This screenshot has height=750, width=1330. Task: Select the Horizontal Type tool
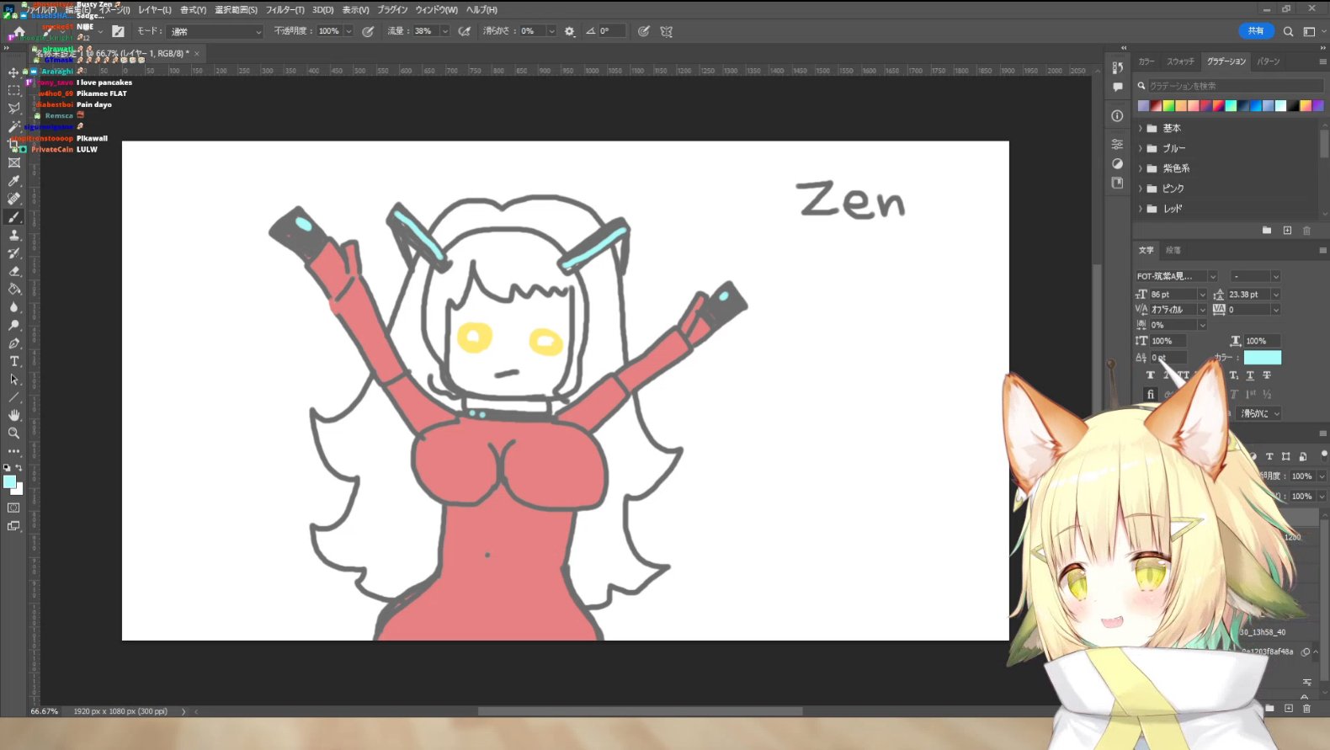pos(14,362)
